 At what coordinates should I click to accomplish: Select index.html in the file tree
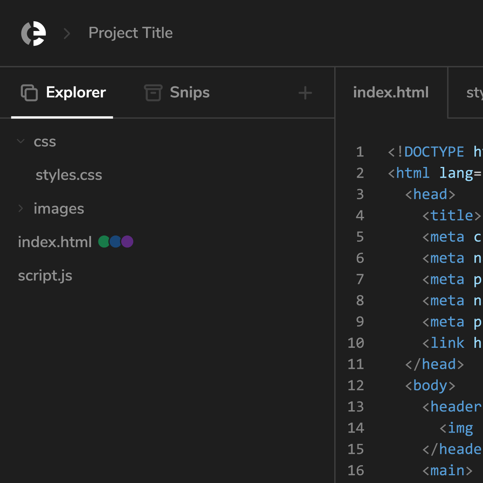tap(55, 242)
